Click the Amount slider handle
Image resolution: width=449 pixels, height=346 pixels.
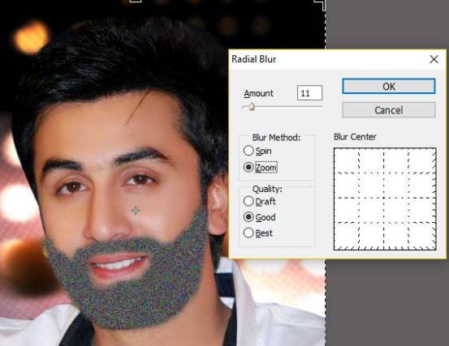click(x=252, y=107)
